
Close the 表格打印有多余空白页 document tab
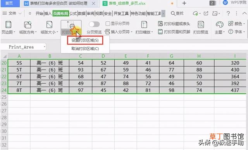[94, 3]
